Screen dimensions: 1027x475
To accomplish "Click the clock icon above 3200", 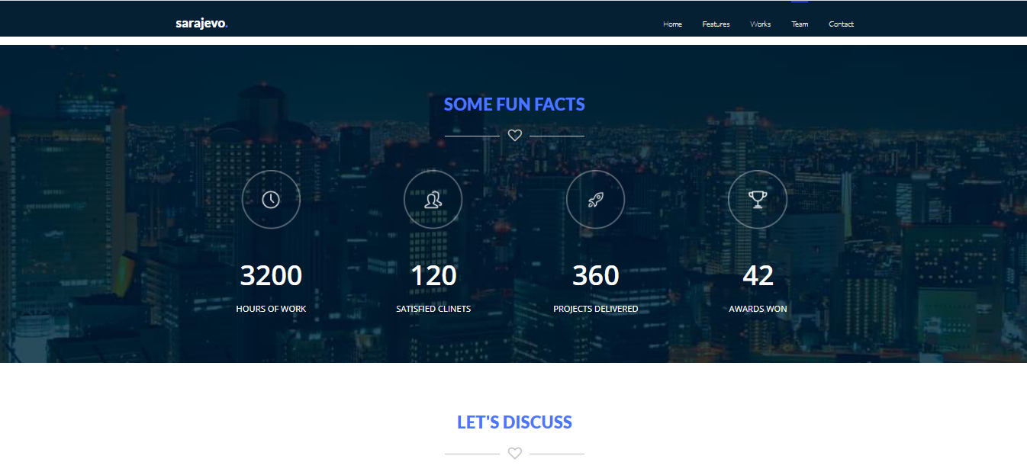I will click(271, 199).
